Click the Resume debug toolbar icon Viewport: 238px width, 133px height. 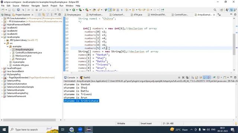coord(28,10)
